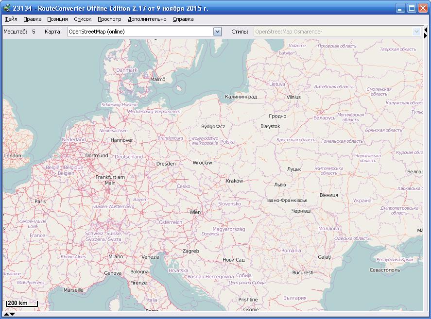Click Genova on the map

[x=113, y=273]
